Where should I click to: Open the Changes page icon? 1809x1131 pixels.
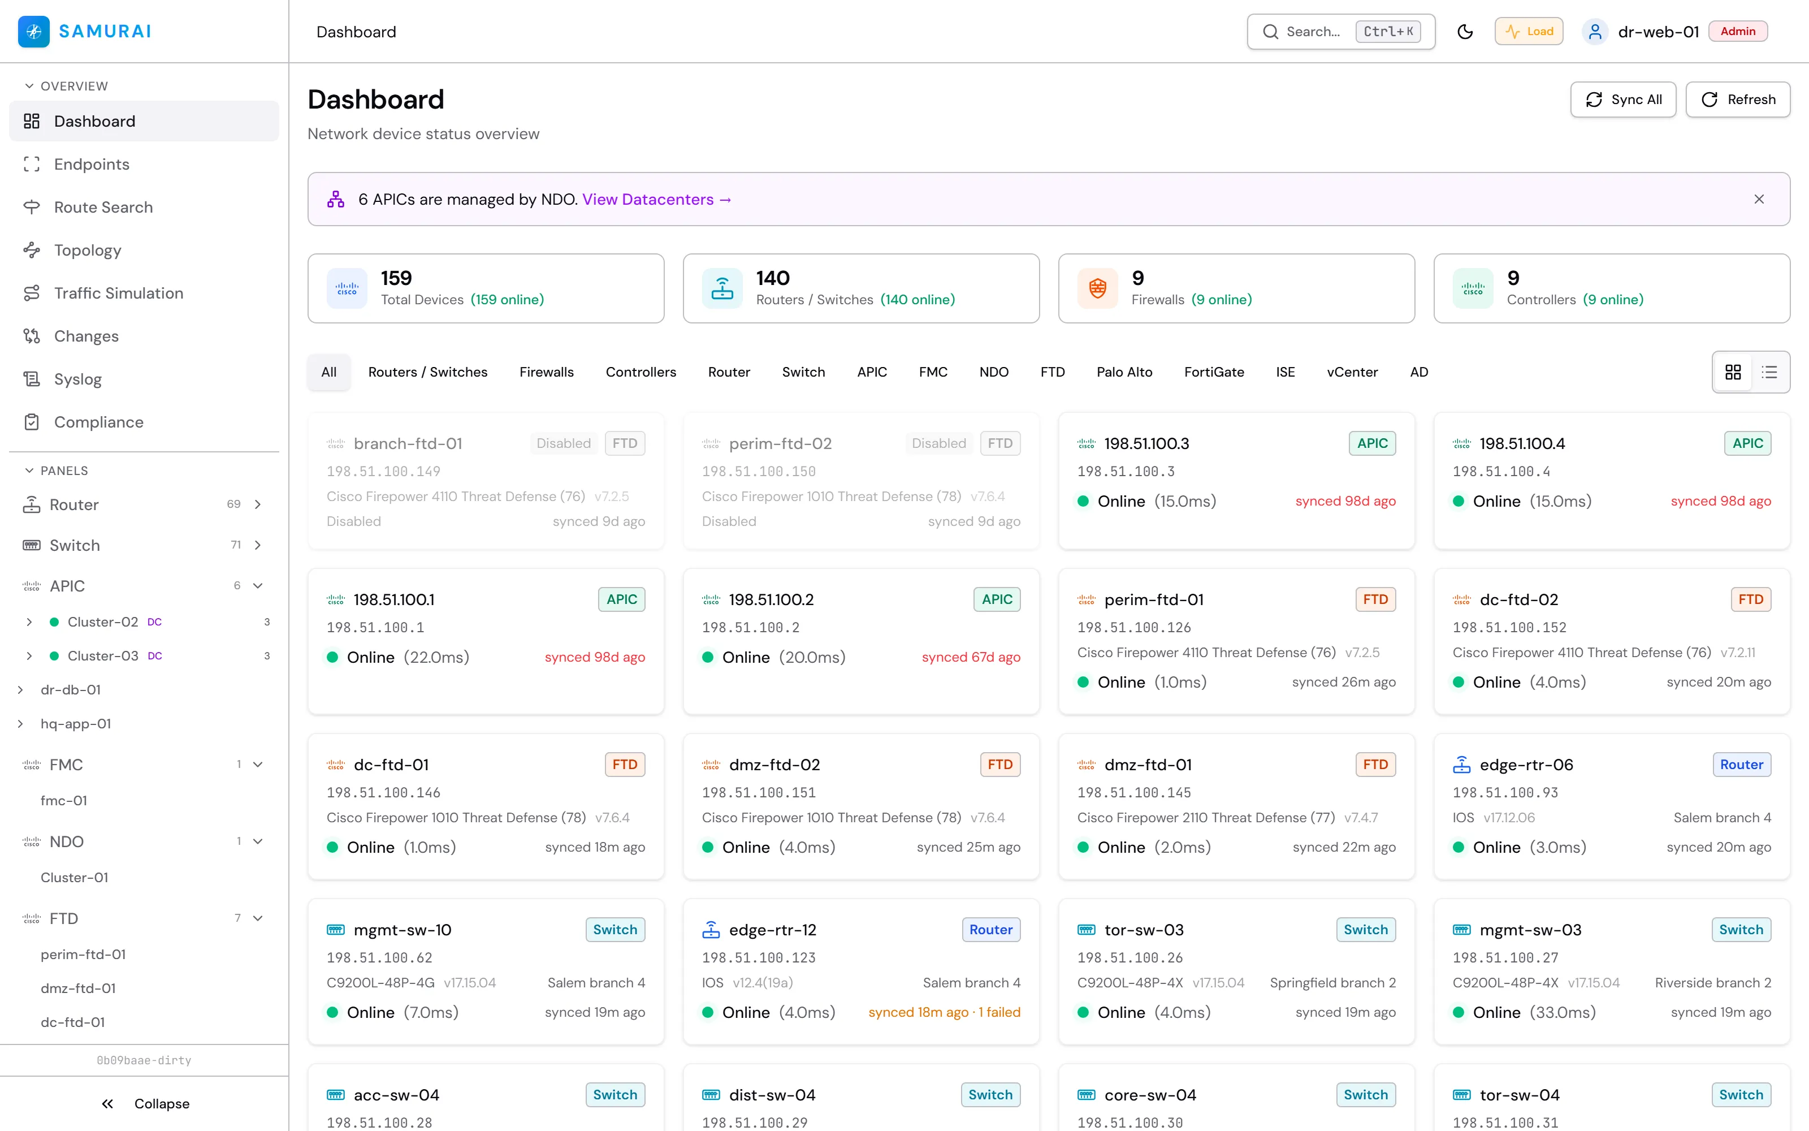[x=32, y=336]
